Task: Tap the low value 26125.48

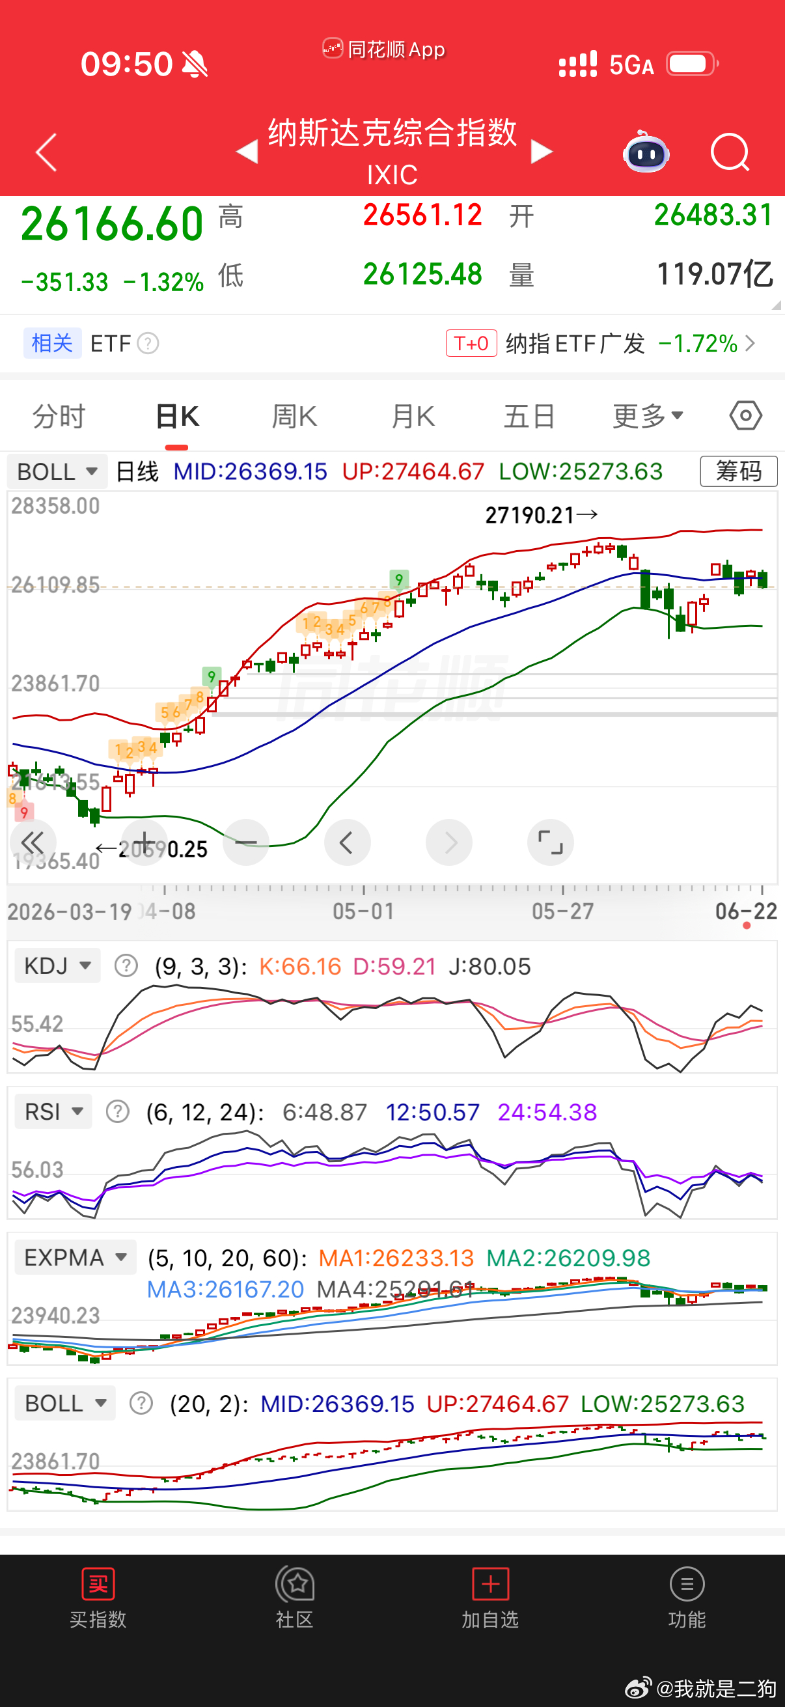Action: [x=422, y=274]
